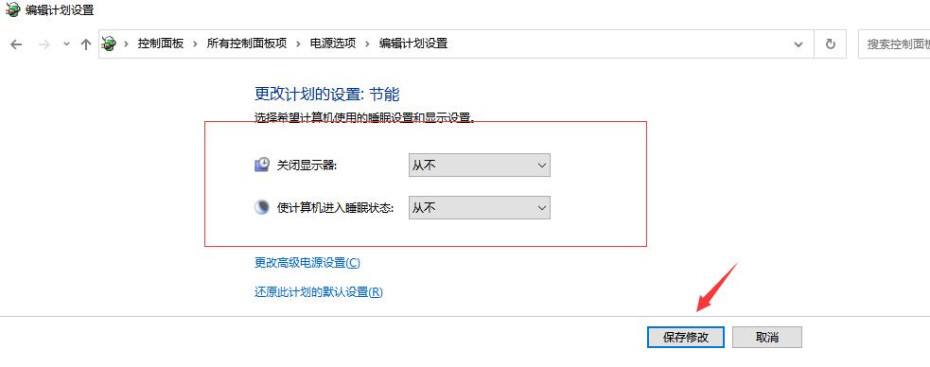Click the 编辑计划设置 breadcrumb item
The image size is (930, 367).
click(413, 44)
